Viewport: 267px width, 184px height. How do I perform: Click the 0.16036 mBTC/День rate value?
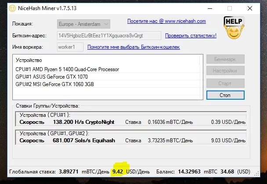(170, 122)
